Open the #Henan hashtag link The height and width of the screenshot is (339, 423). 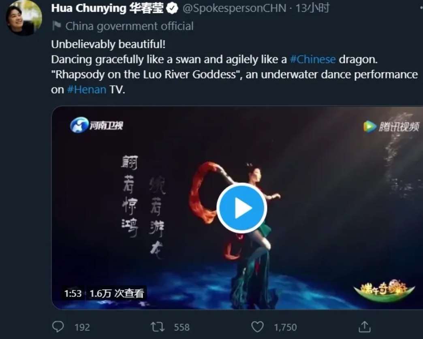pos(87,90)
